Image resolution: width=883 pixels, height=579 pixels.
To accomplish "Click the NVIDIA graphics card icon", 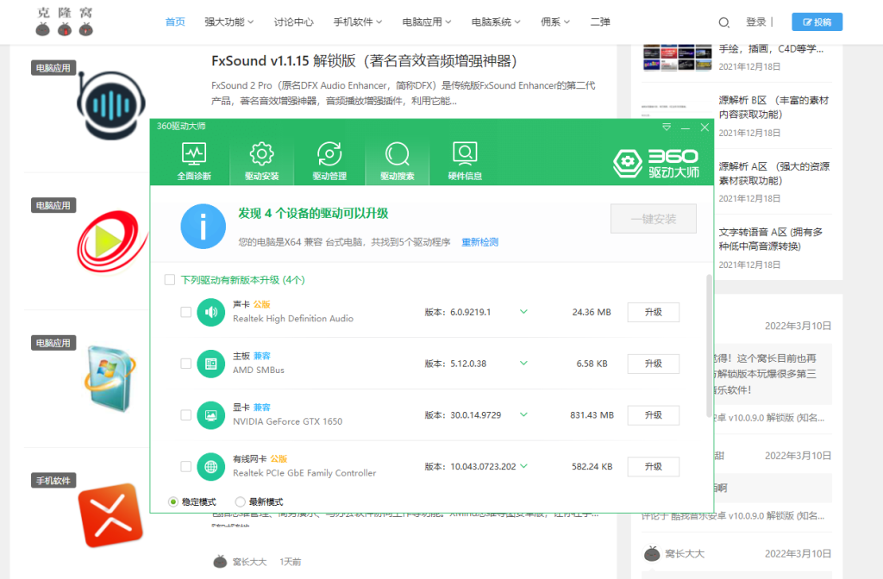I will (x=211, y=415).
